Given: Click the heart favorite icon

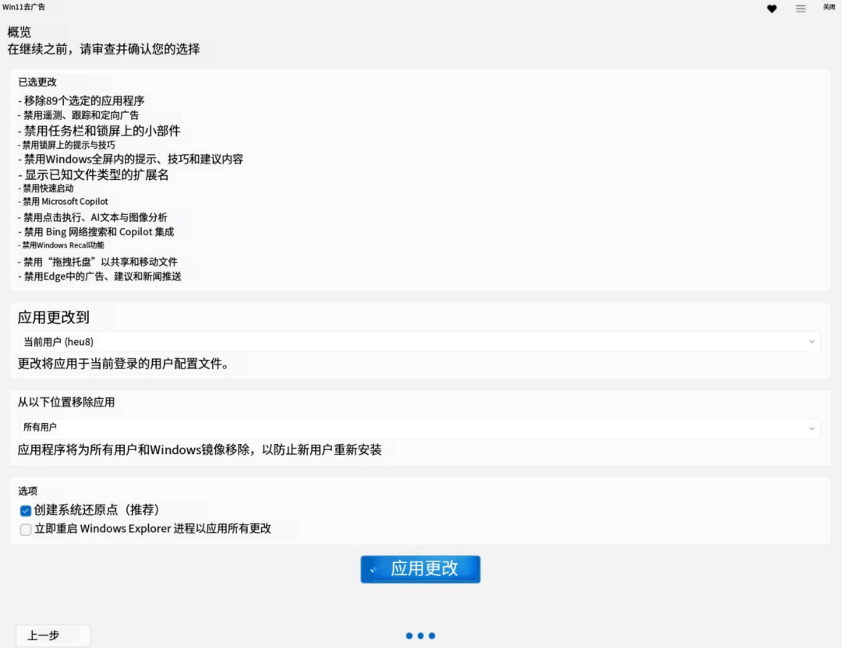Looking at the screenshot, I should click(x=772, y=9).
